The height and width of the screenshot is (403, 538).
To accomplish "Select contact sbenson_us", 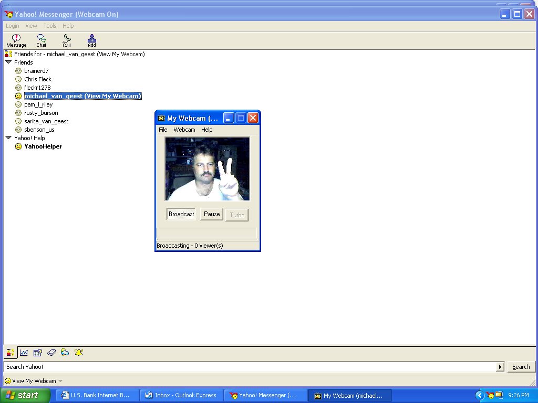I will click(39, 130).
